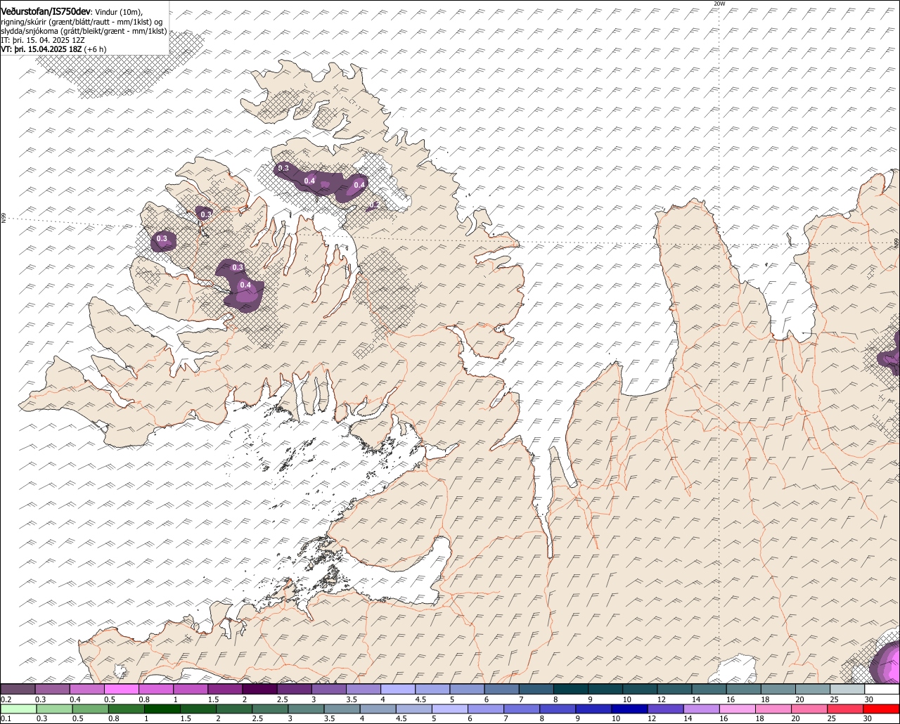Viewport: 900px width, 724px height.
Task: Click the 0.3 label at the northern band's western end
Action: (x=283, y=169)
